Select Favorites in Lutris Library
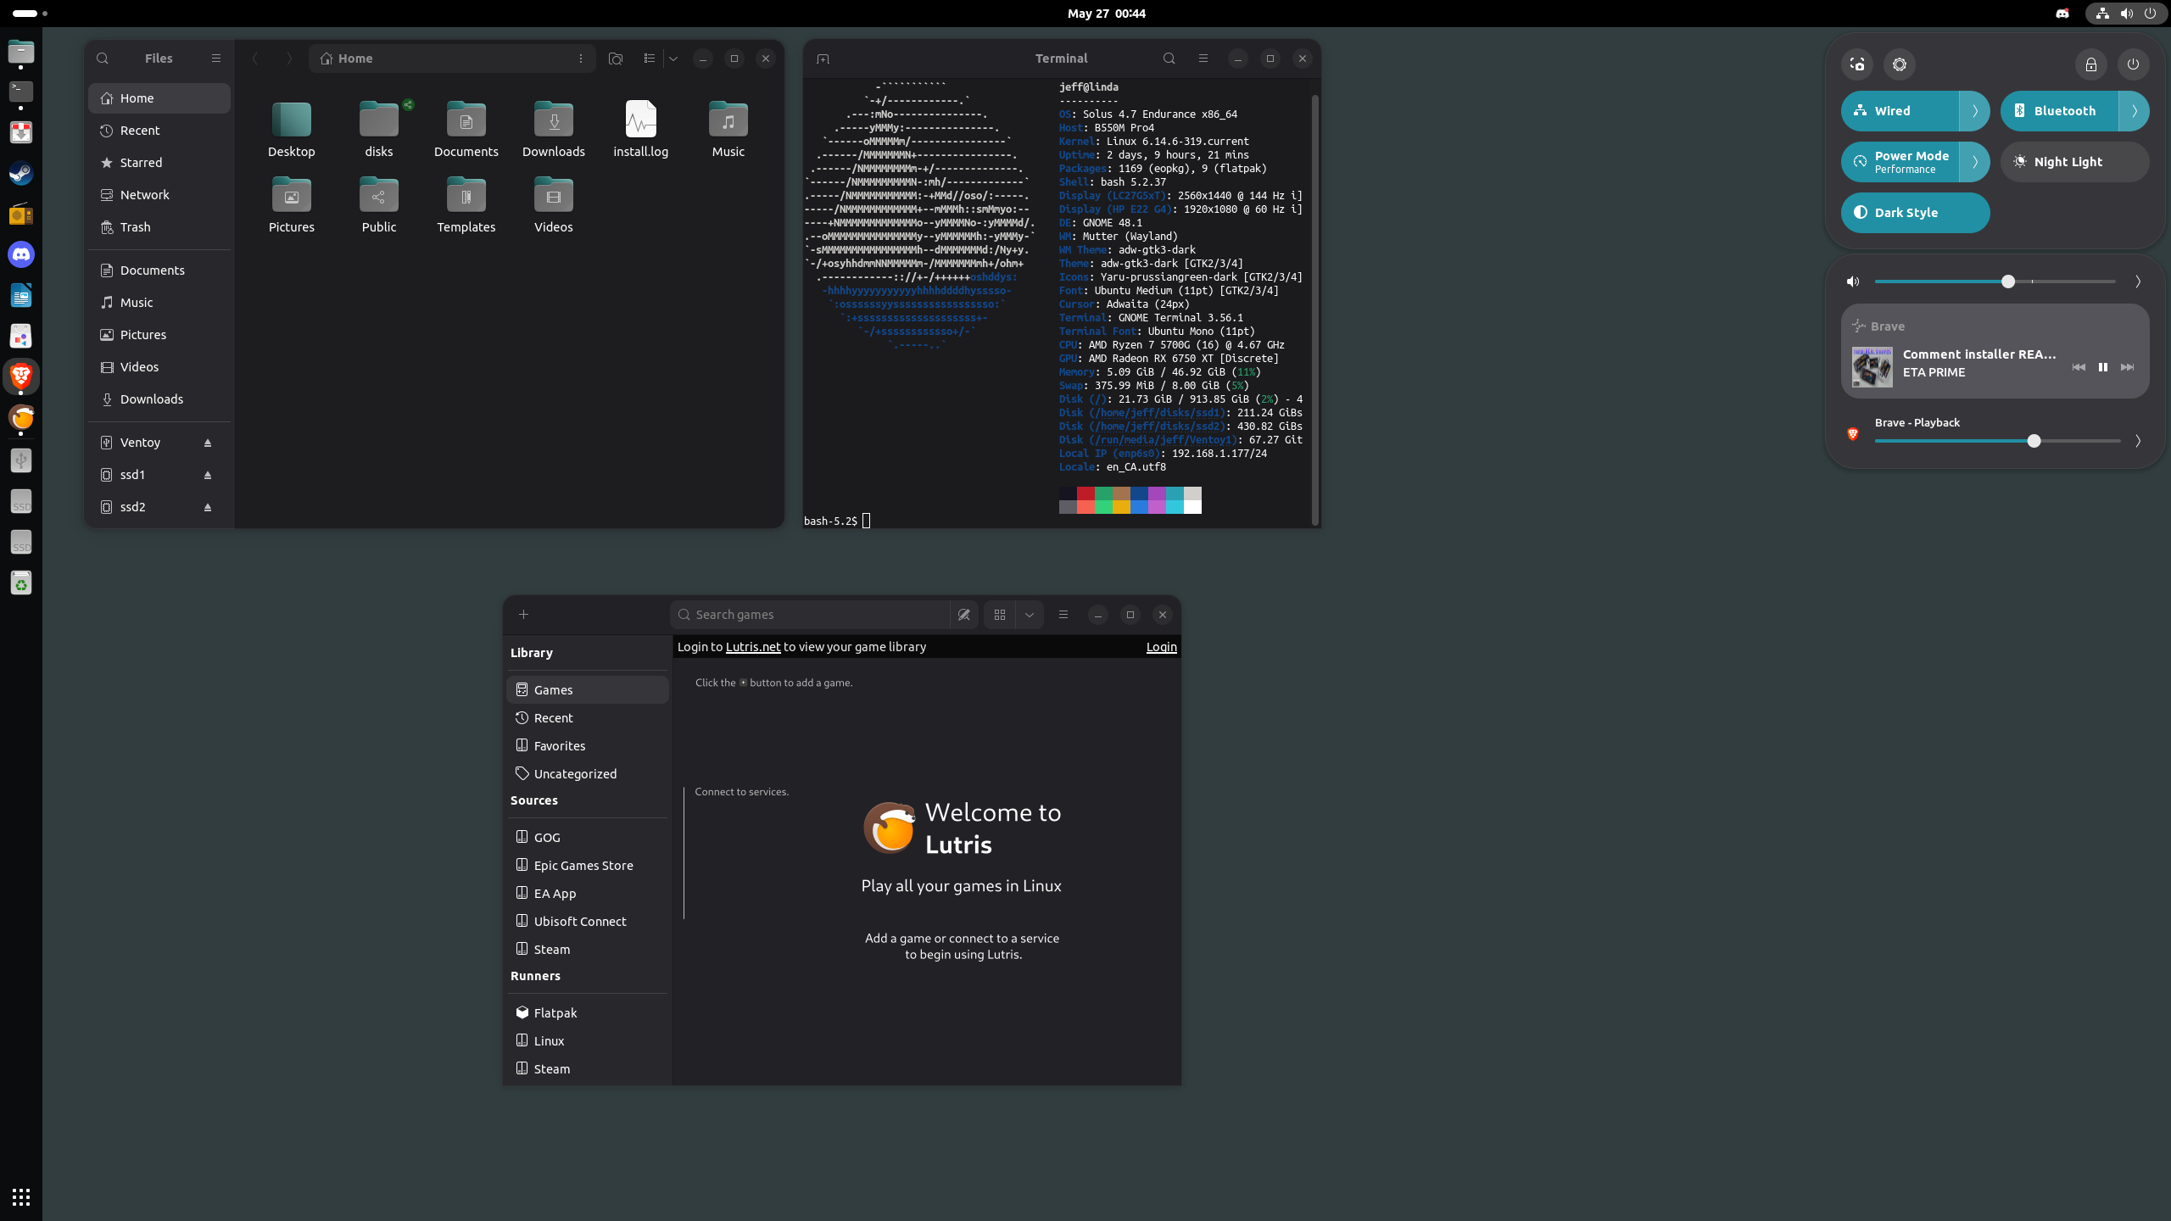This screenshot has height=1221, width=2171. click(x=588, y=746)
